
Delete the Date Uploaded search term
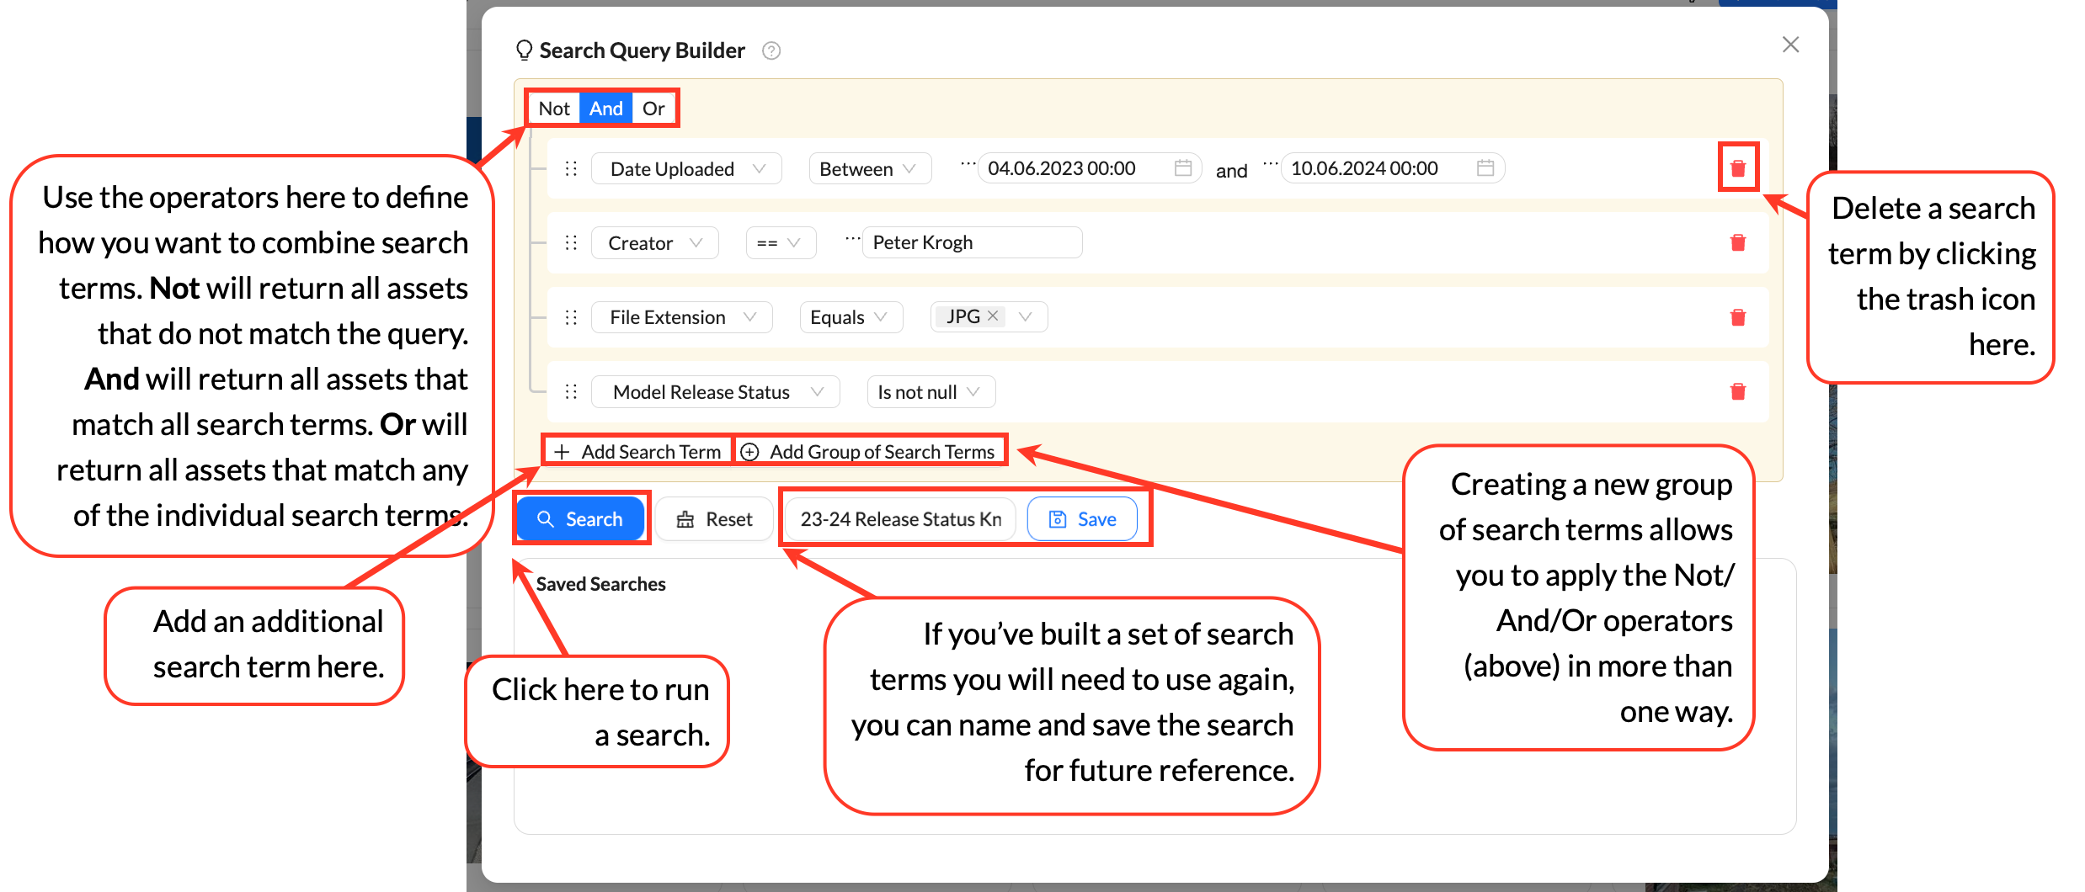click(x=1737, y=168)
